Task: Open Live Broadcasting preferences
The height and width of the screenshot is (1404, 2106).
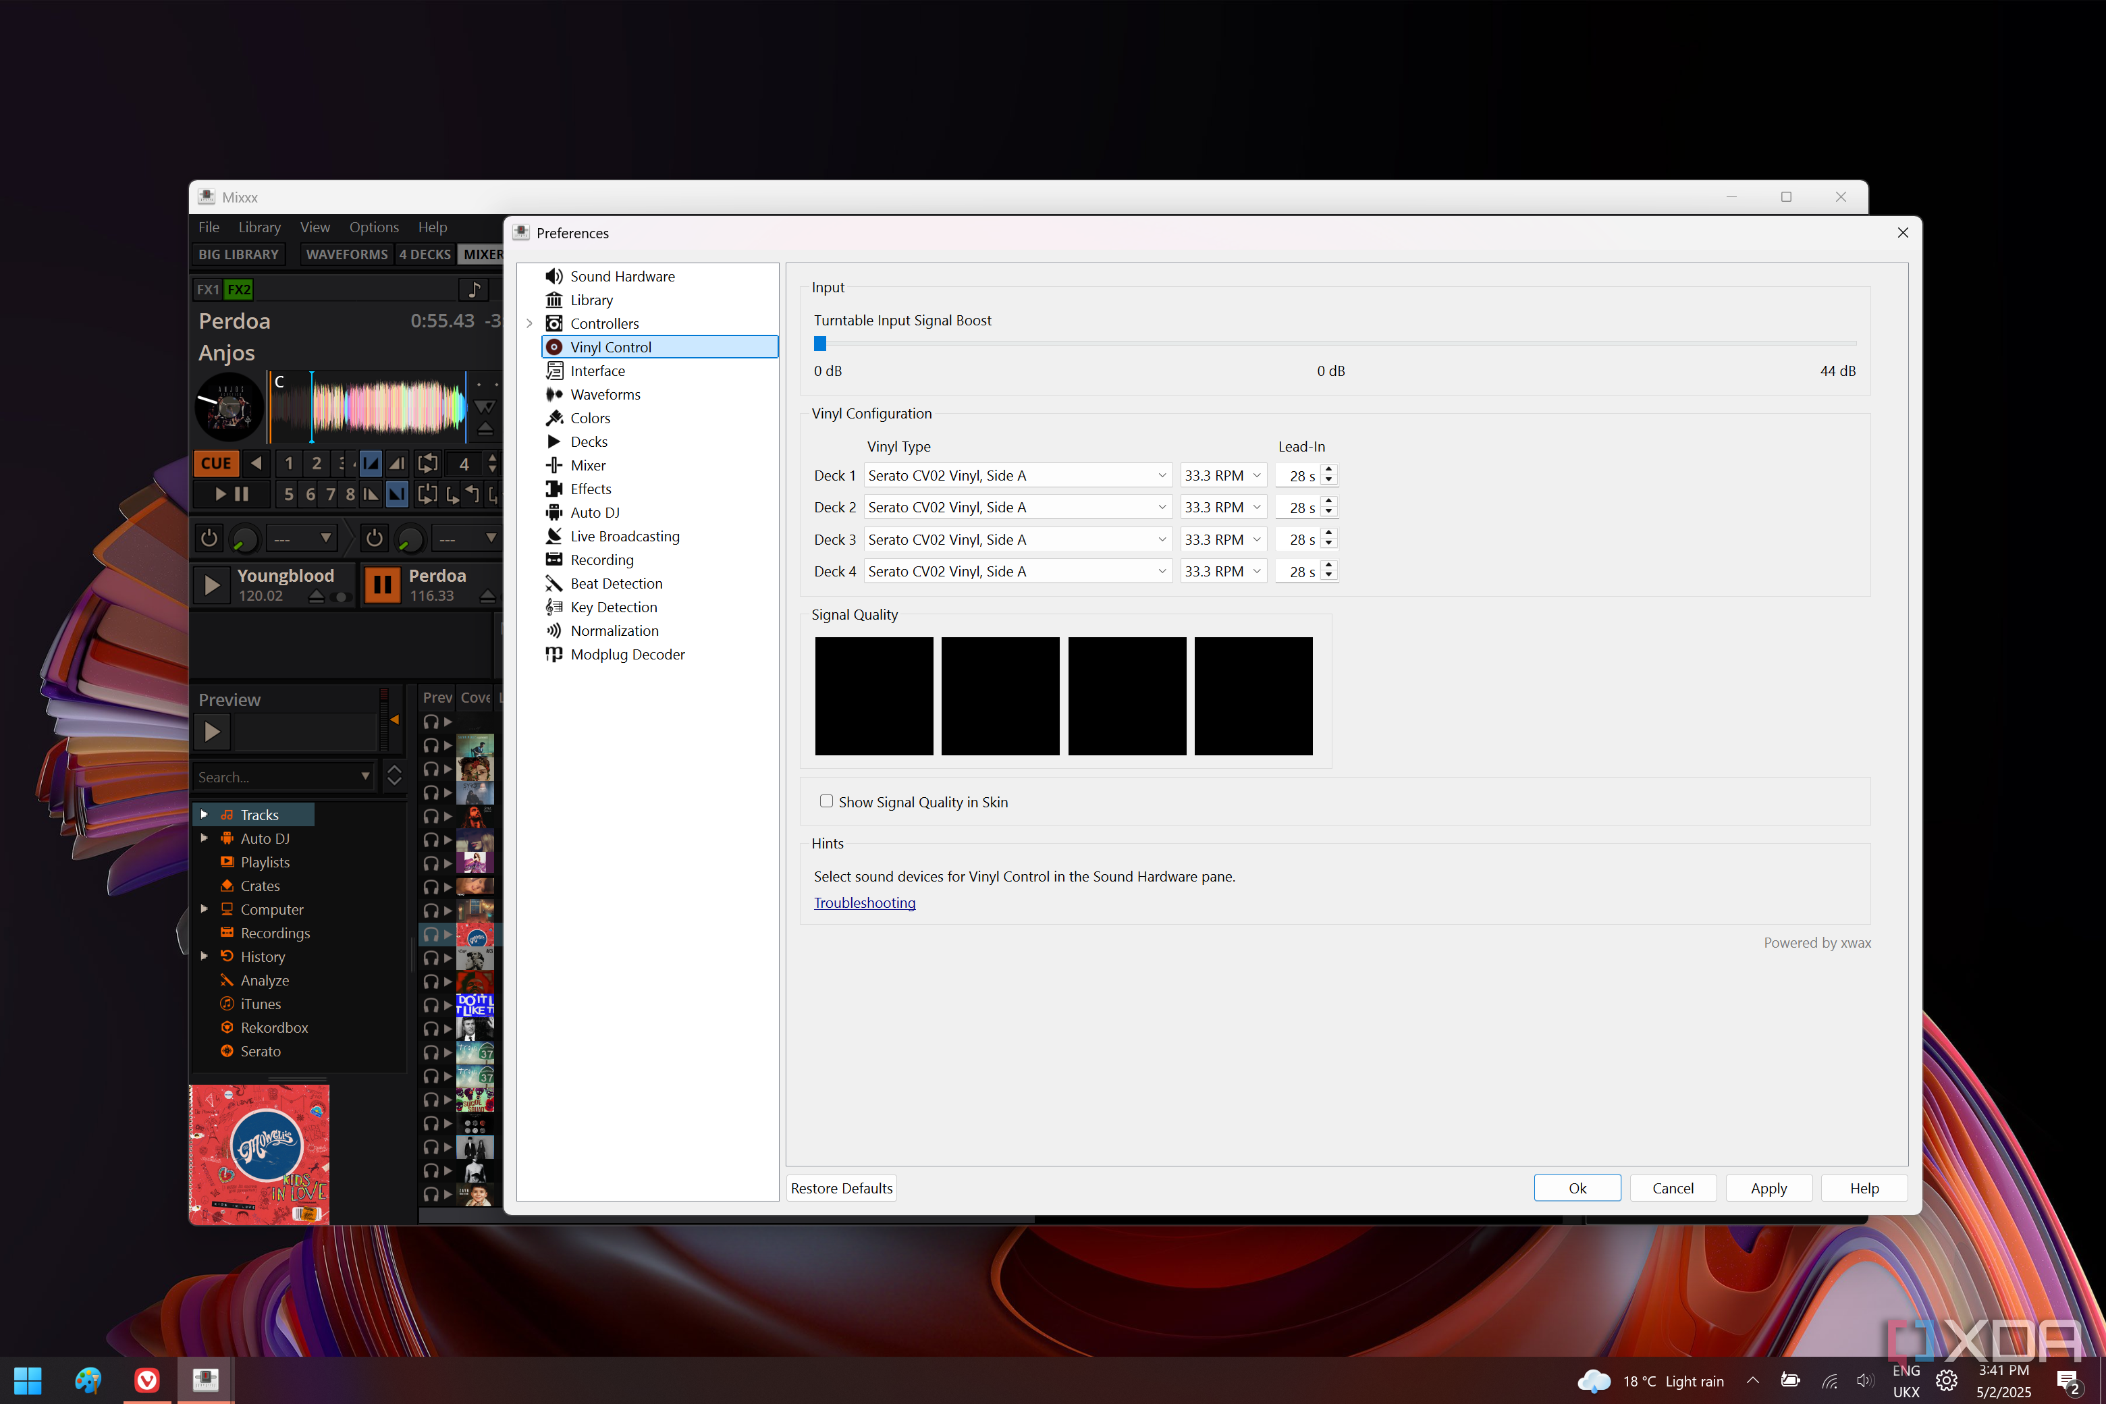Action: point(624,537)
